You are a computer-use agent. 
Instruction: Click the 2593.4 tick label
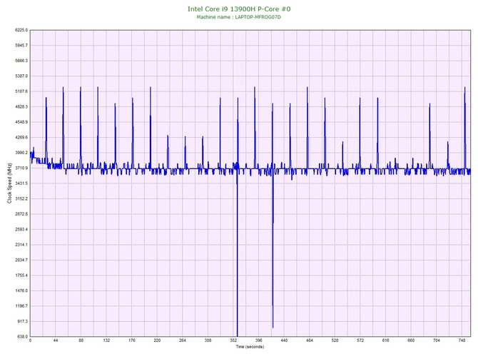coord(21,229)
